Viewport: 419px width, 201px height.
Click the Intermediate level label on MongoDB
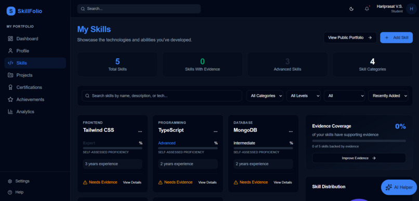(x=244, y=143)
